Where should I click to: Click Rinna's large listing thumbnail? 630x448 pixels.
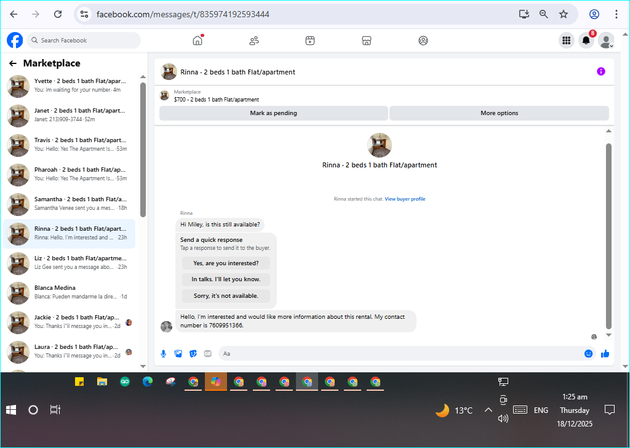[x=380, y=145]
